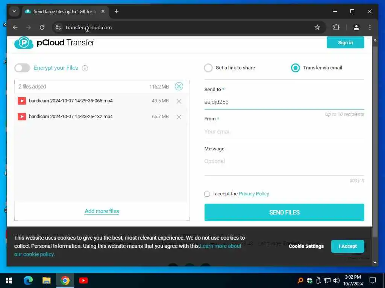
Task: Click Add more files link
Action: click(x=102, y=211)
